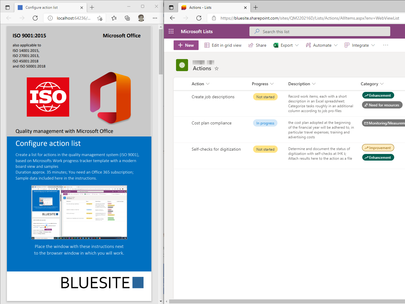Click the green Actions list icon
This screenshot has height=304, width=405.
182,65
